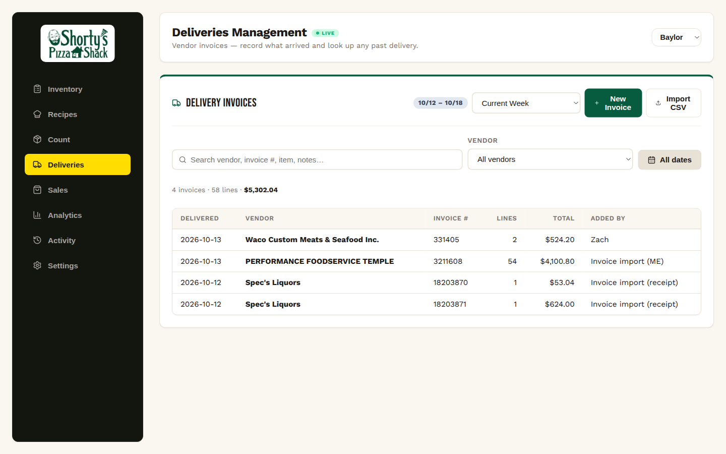Open the Current Week range dropdown
726x454 pixels.
pyautogui.click(x=526, y=103)
